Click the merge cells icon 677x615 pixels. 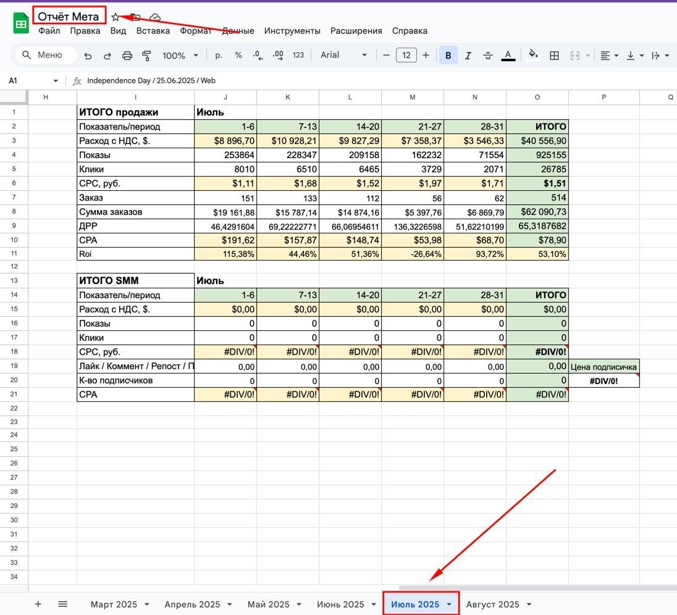click(x=574, y=55)
